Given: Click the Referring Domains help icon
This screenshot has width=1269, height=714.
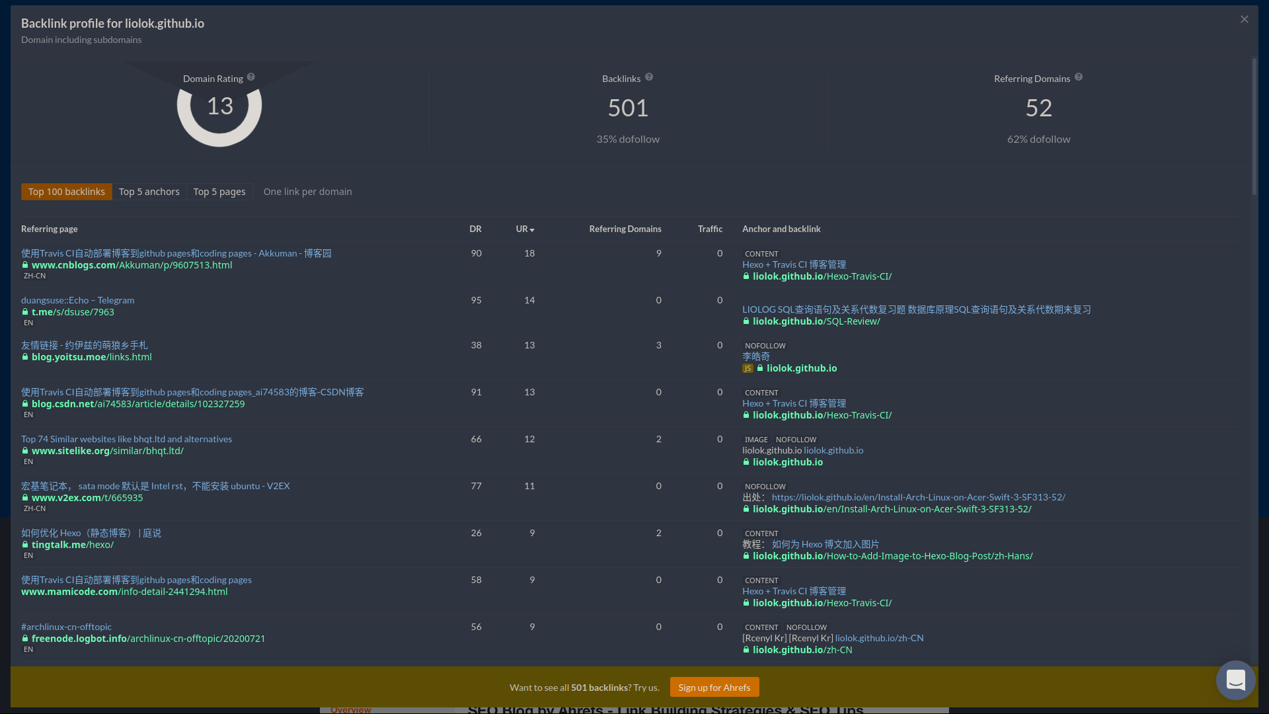Looking at the screenshot, I should [1079, 77].
